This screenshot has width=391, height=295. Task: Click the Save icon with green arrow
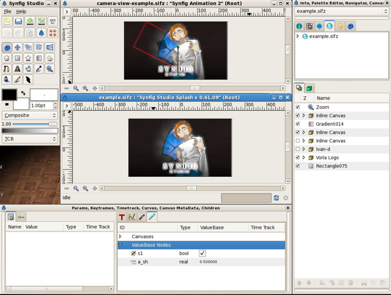coord(30,21)
